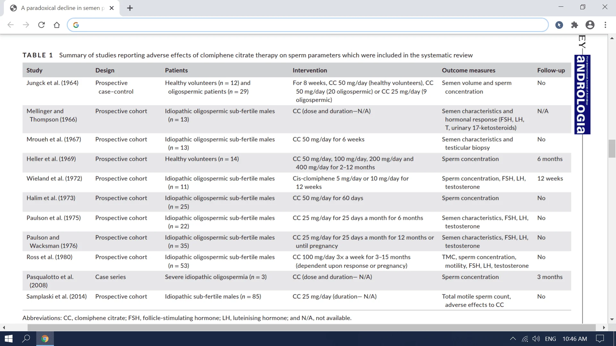Click the 'Intervention' column header
The width and height of the screenshot is (616, 346).
point(310,70)
